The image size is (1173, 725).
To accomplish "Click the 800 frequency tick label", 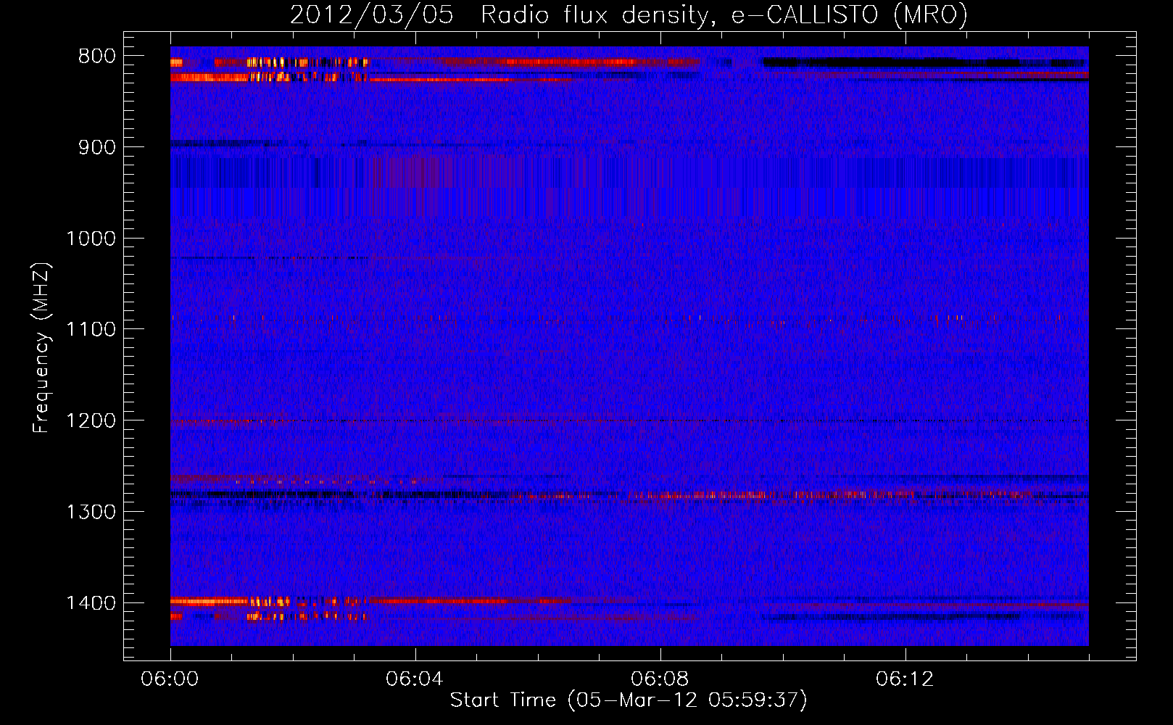I will [x=97, y=57].
